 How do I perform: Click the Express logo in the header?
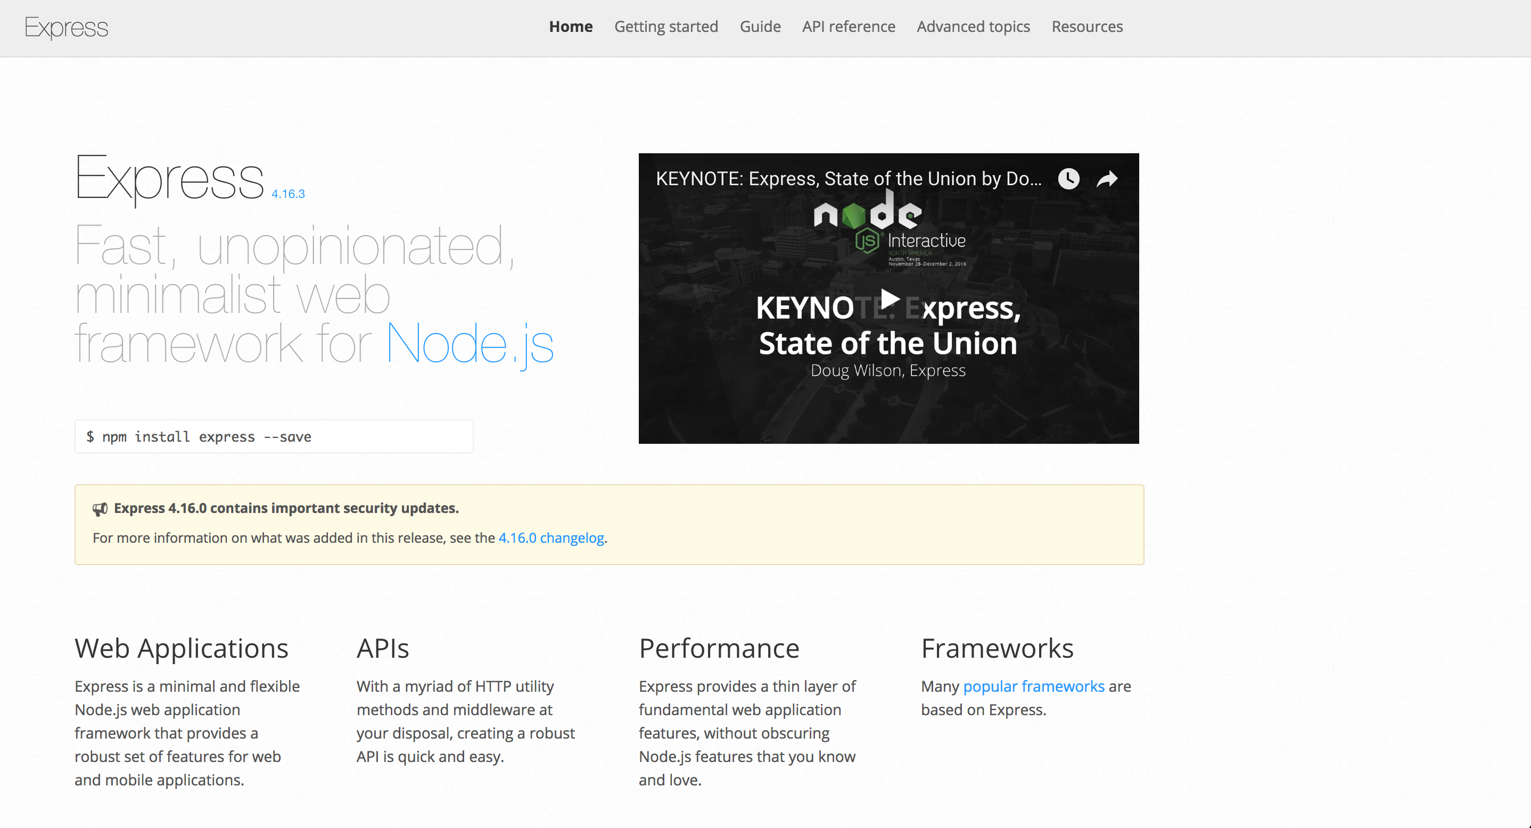pos(66,27)
